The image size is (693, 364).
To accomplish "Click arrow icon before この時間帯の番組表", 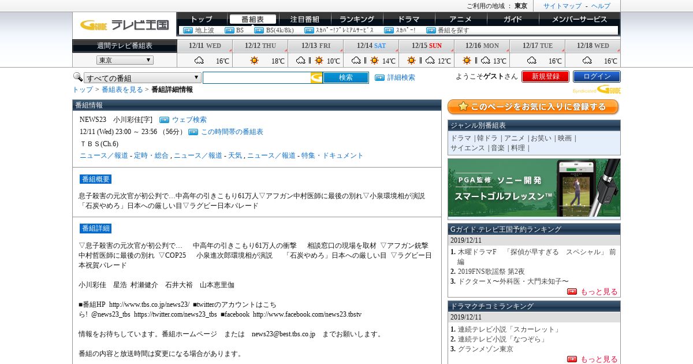I will point(193,132).
